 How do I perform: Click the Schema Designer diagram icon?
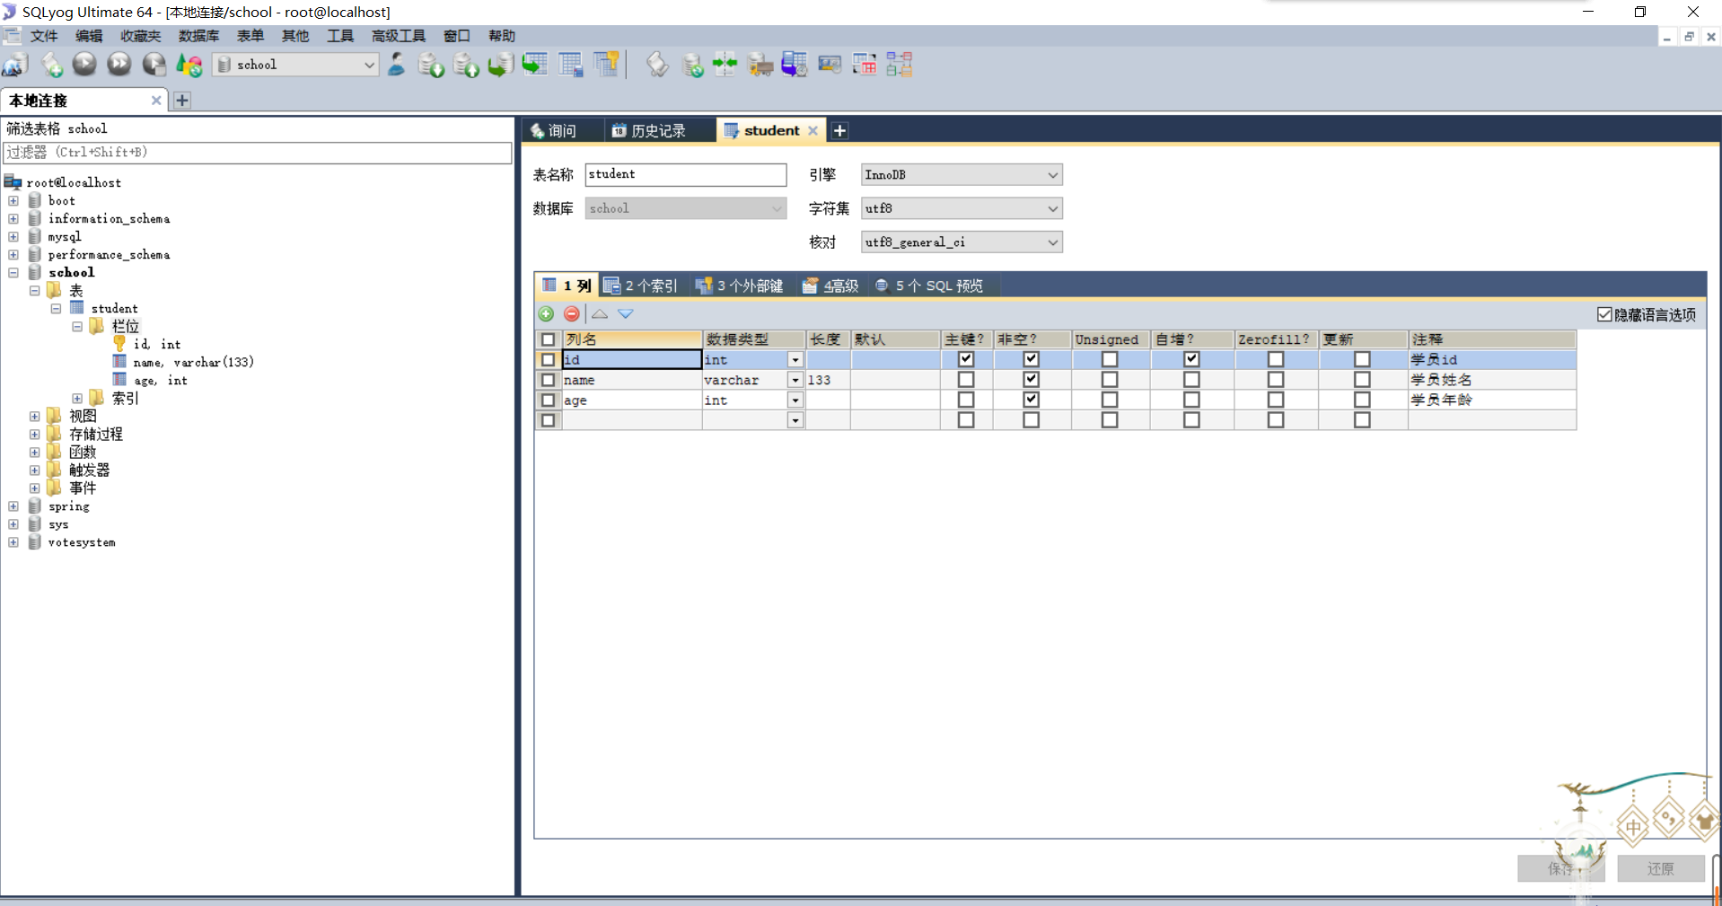point(899,65)
